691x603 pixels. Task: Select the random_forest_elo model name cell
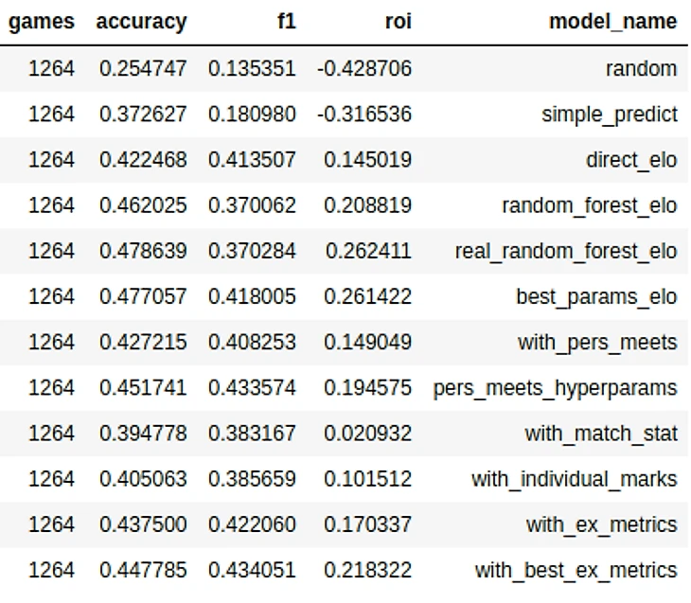(x=590, y=205)
